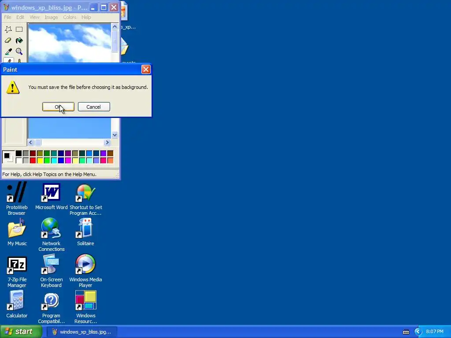Click the Paint app icon in the title bar
Viewport: 451px width, 338px height.
pos(6,7)
